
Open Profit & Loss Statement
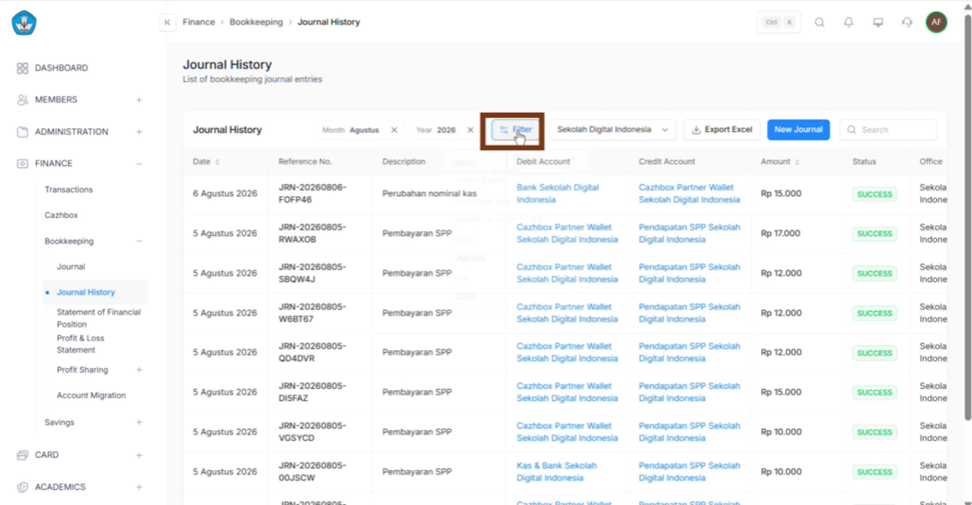(80, 344)
